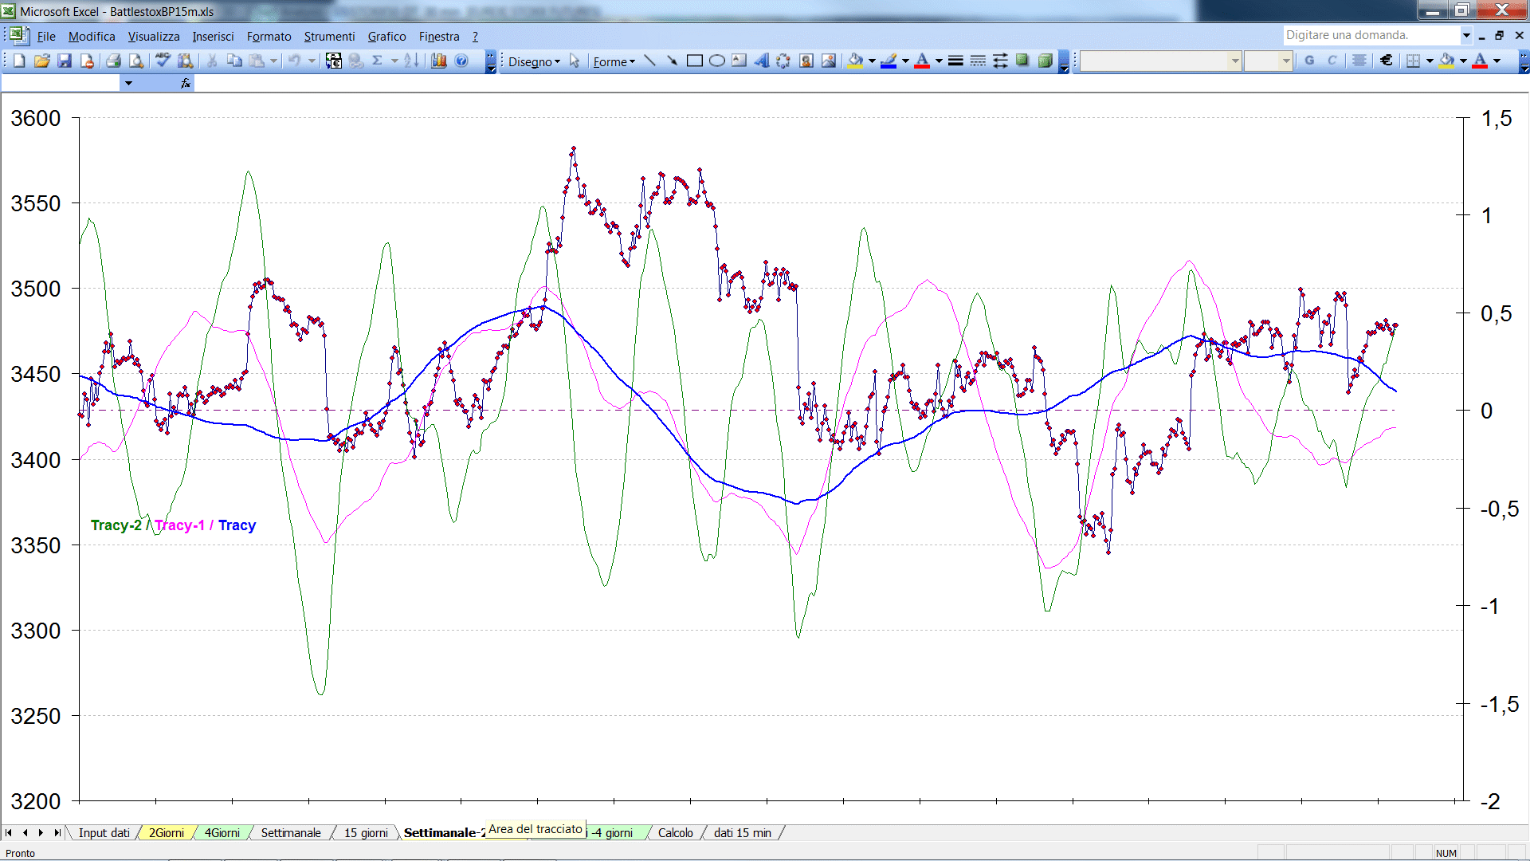The height and width of the screenshot is (861, 1530).
Task: Open Shadow Style settings
Action: click(x=1022, y=61)
